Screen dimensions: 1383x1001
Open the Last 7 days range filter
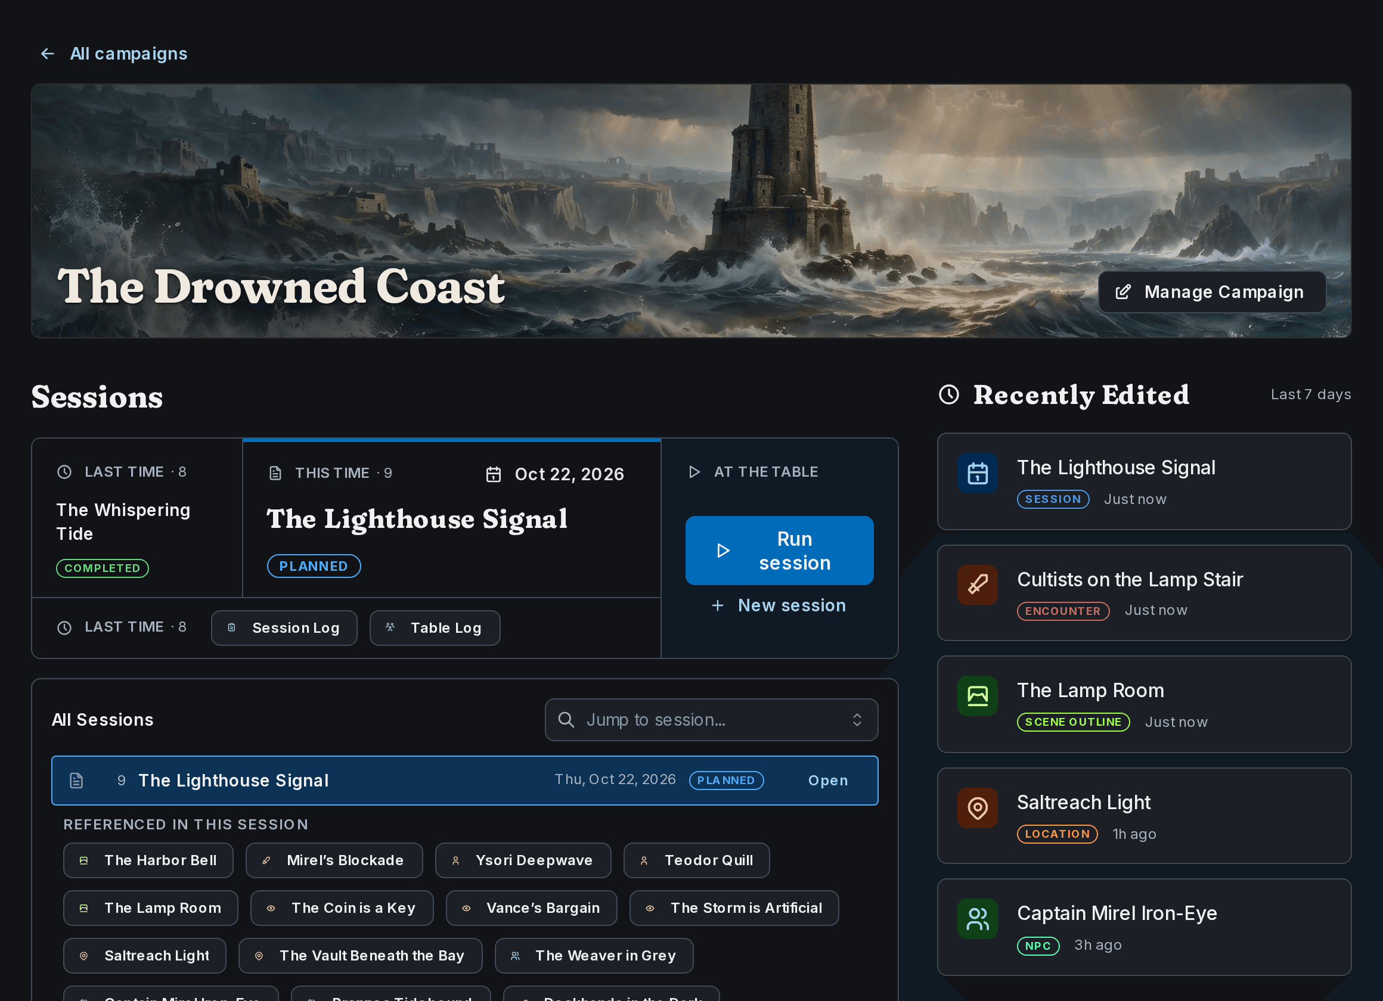[1310, 394]
